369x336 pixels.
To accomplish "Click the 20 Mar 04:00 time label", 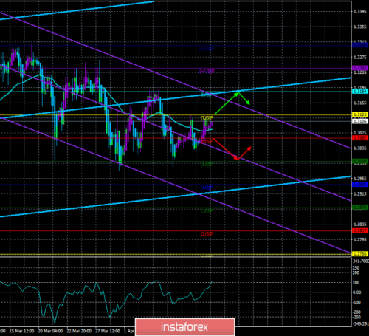I will click(50, 331).
